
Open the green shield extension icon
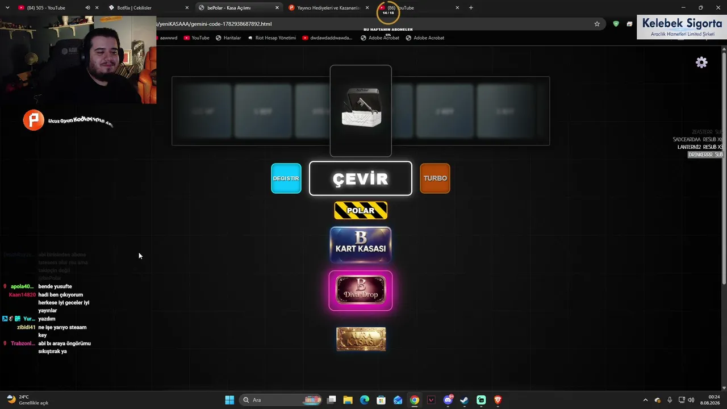click(616, 24)
